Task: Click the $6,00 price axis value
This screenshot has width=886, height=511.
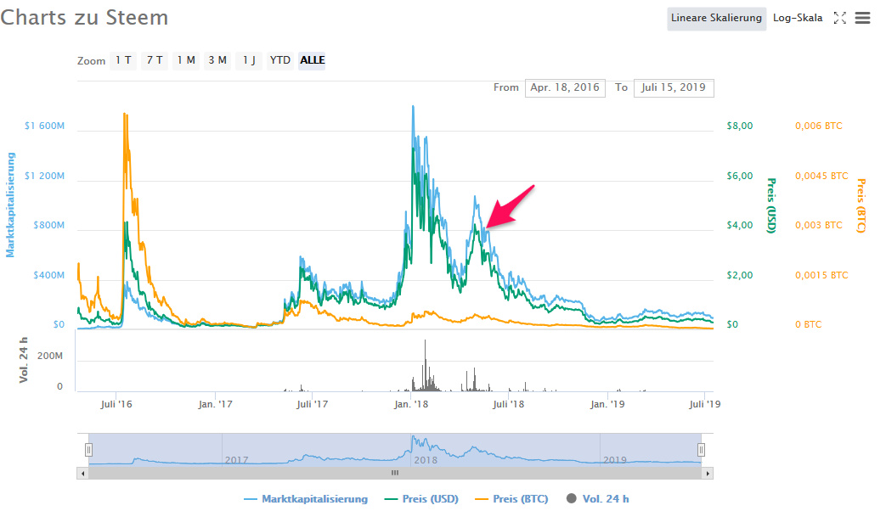Action: click(740, 176)
